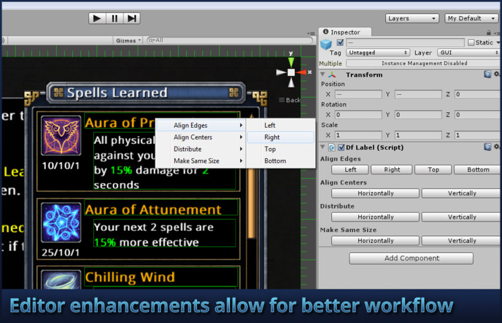Click Distribute Horizontally button
Screen dimensions: 502x323
[375, 217]
